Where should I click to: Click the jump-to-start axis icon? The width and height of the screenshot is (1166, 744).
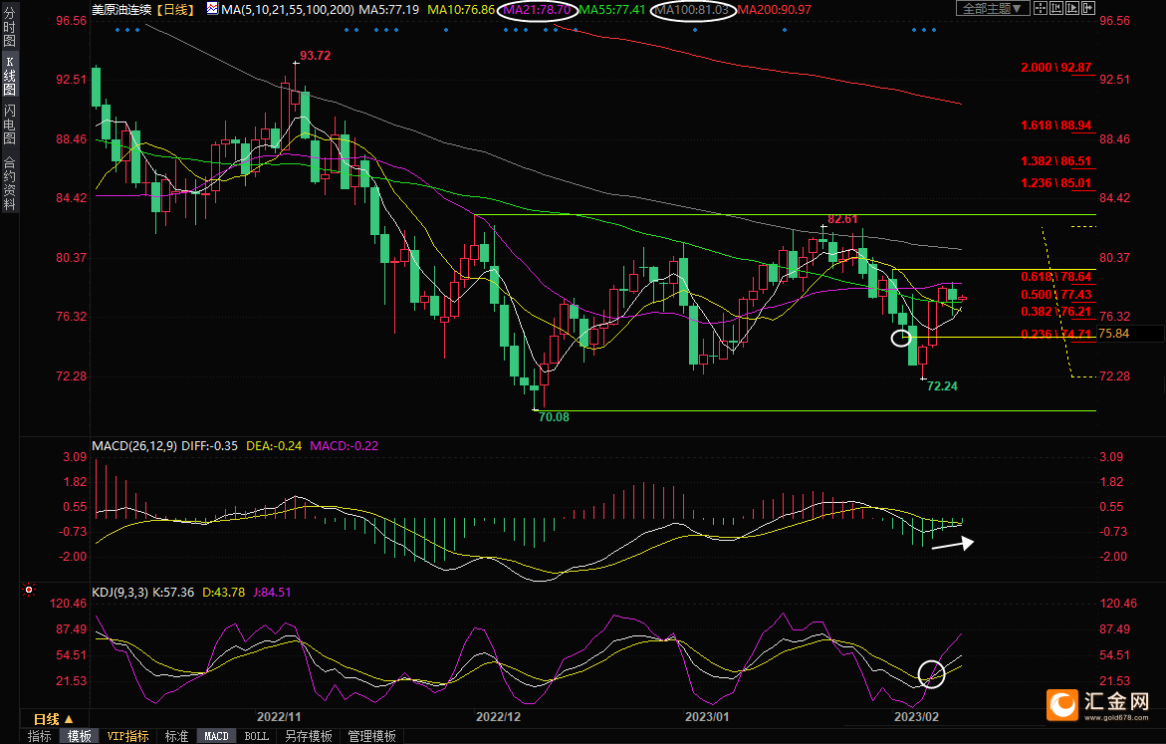(1056, 8)
